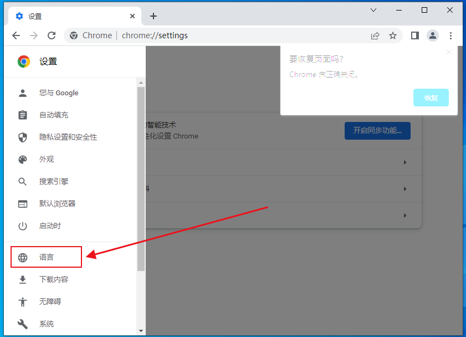The image size is (466, 337).
Task: Click the magnifier icon for 搜索引擎
Action: pyautogui.click(x=23, y=182)
